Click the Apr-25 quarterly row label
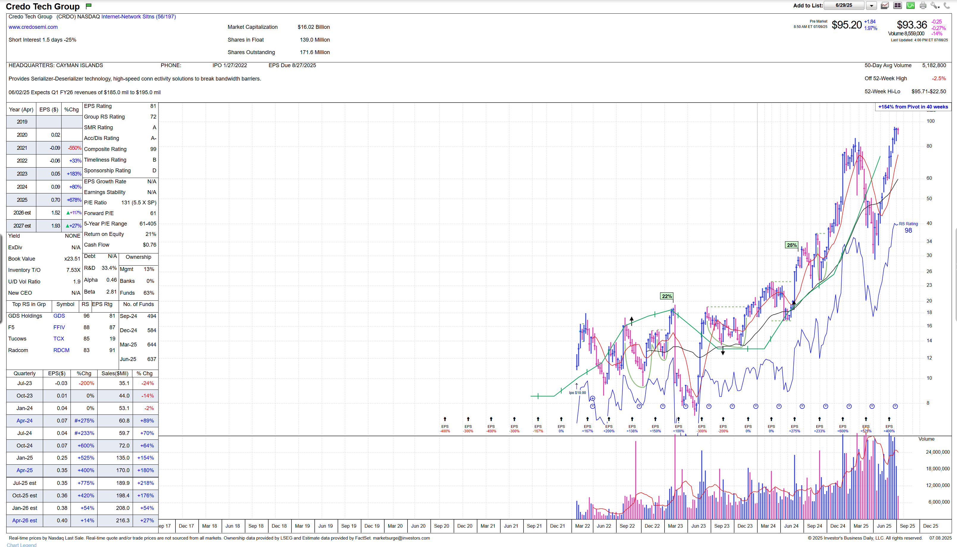 24,470
